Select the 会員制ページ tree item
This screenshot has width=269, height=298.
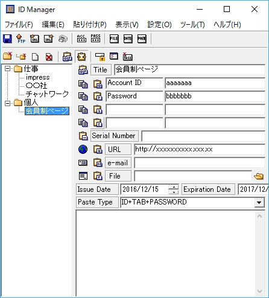click(47, 111)
